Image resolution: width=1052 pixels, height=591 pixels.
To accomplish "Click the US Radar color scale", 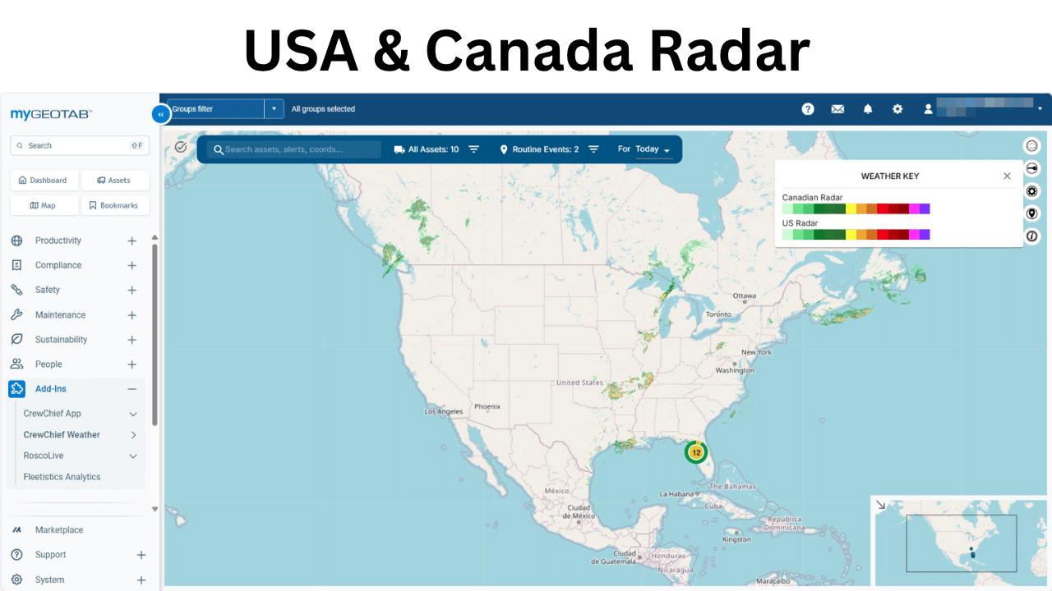I will tap(856, 235).
